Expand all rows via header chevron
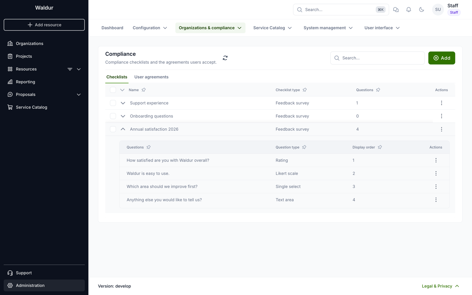Image resolution: width=472 pixels, height=295 pixels. point(122,90)
